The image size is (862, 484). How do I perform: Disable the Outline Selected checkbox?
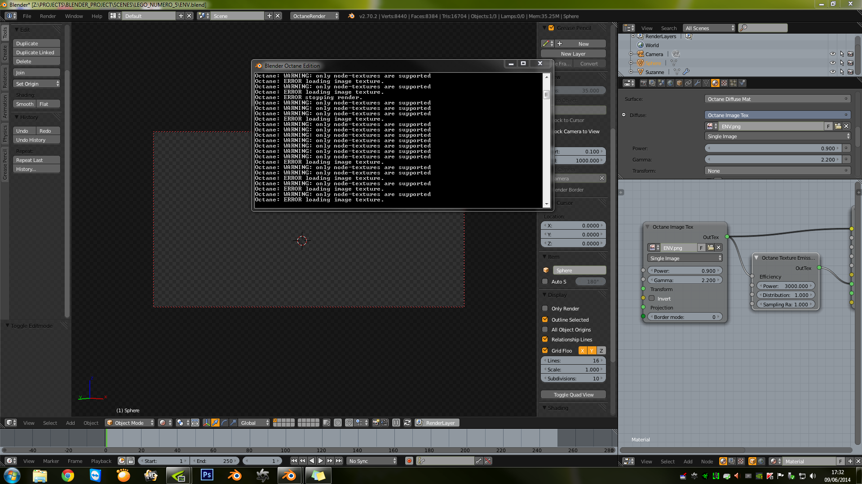pos(545,319)
